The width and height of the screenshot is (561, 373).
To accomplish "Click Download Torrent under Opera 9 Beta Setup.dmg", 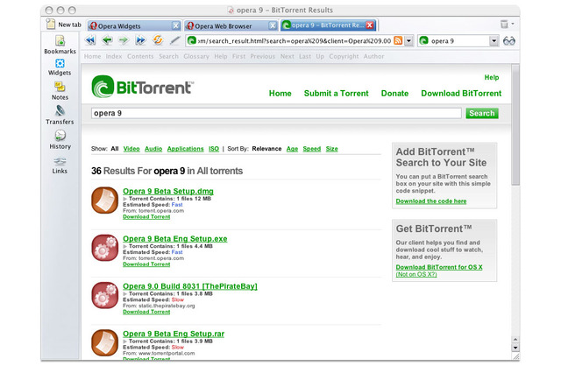I will coord(146,217).
